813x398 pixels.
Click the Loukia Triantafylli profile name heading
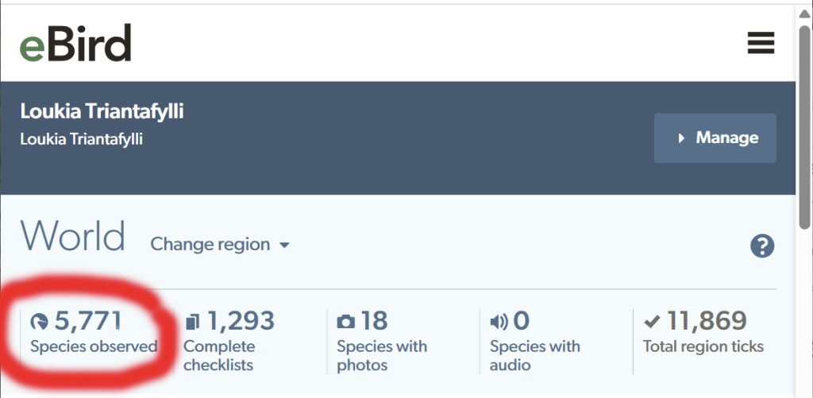point(102,111)
